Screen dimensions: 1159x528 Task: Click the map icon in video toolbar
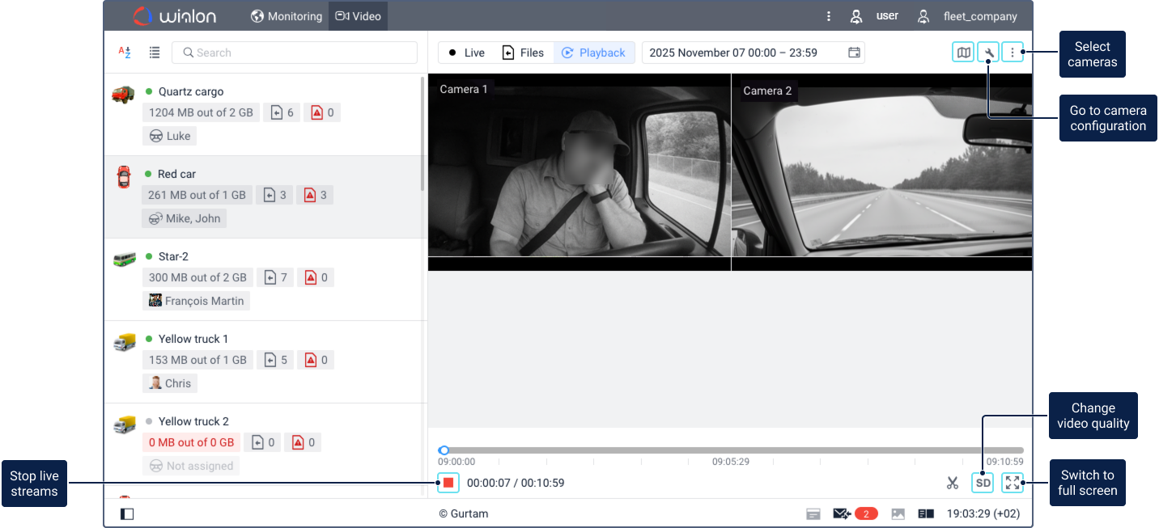point(963,53)
